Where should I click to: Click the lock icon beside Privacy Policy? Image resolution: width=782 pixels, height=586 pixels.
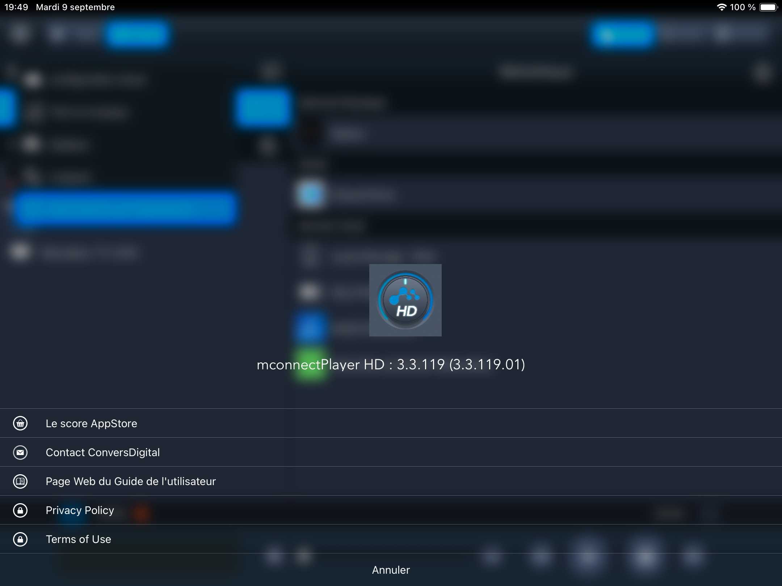coord(20,510)
